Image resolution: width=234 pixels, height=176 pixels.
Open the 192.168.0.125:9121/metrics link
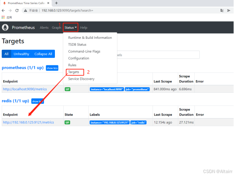(x=28, y=122)
